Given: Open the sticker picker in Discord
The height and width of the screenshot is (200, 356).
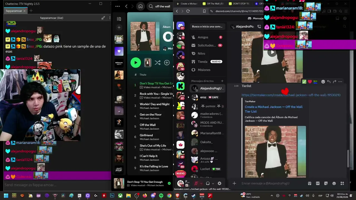Looking at the screenshot, I should pyautogui.click(x=326, y=183).
